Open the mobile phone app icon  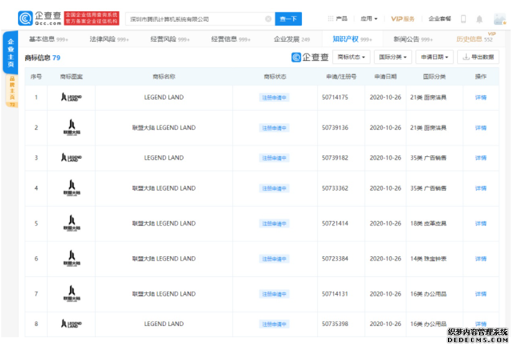463,19
